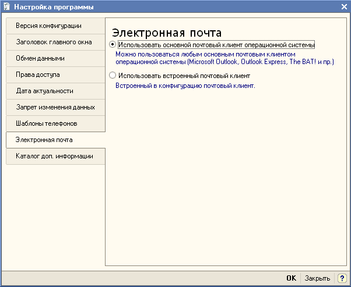Open Запрет изменения данных tab
This screenshot has width=351, height=287.
(x=55, y=108)
